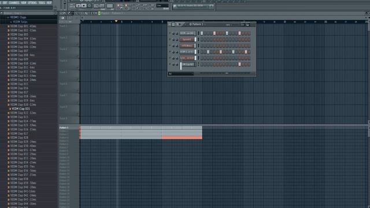The height and width of the screenshot is (208, 370).
Task: Arm the transport record button
Action: pyautogui.click(x=89, y=6)
